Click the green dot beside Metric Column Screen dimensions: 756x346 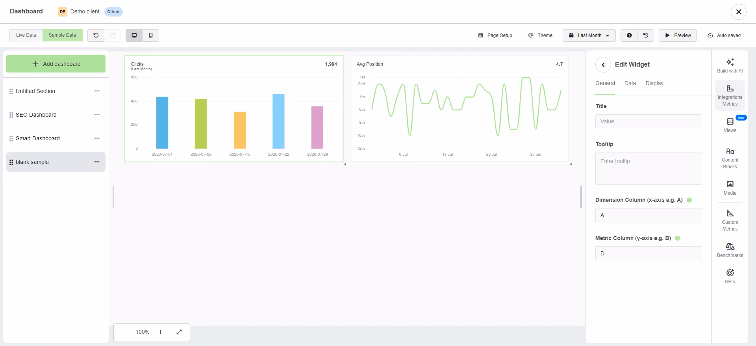(x=677, y=238)
